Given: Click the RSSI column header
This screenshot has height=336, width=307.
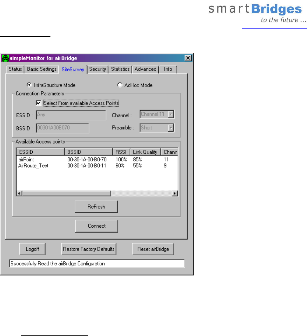Looking at the screenshot, I should click(x=121, y=152).
